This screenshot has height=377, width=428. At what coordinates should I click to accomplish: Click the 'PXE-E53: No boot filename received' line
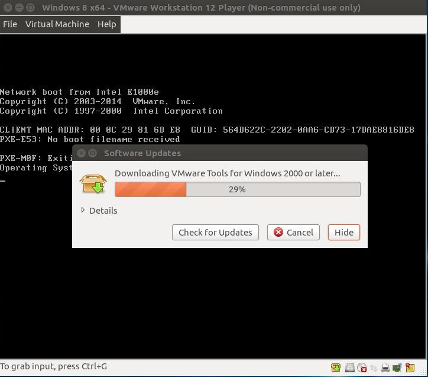90,139
